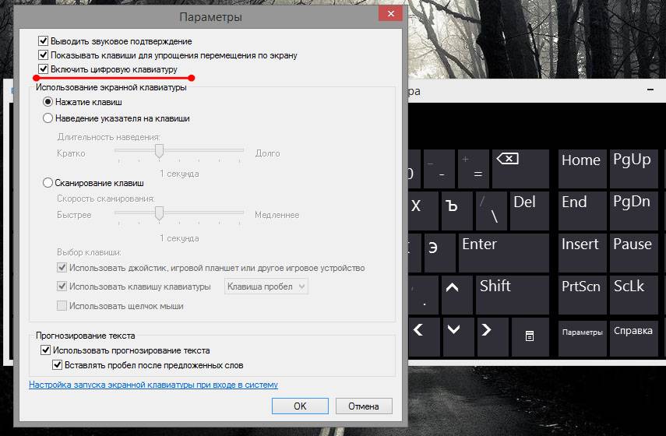666x436 pixels.
Task: Toggle joystick or game device checkbox
Action: (x=62, y=268)
